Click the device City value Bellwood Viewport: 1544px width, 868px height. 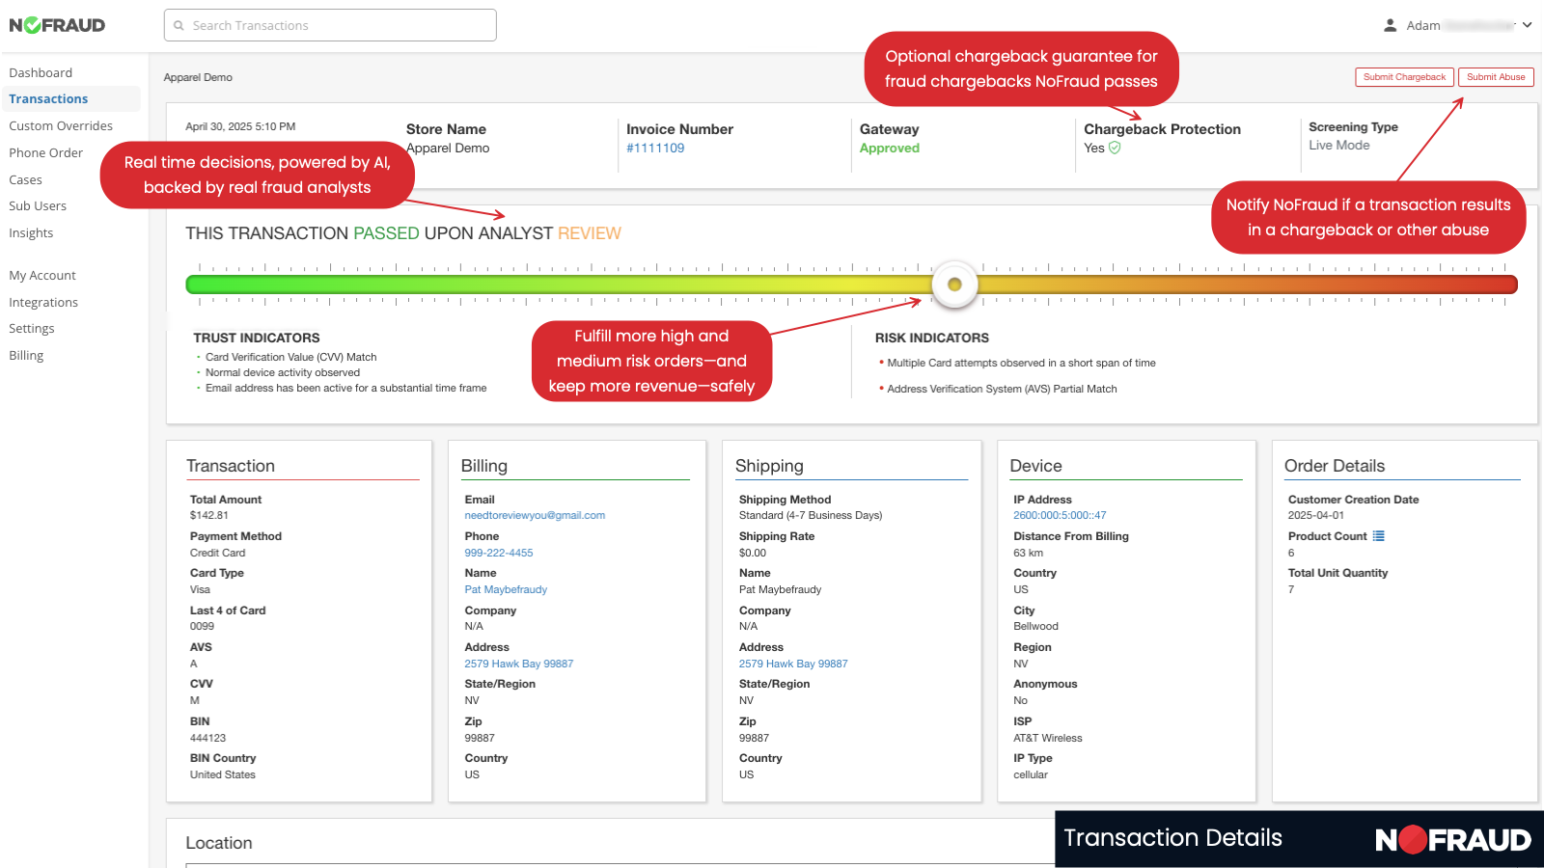(1035, 626)
